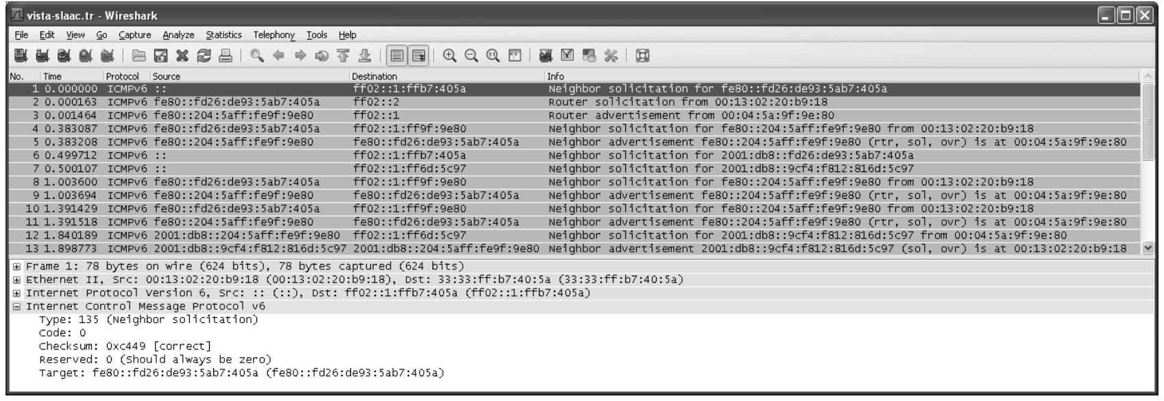Select packet 13 Neighbor advertisement row
Screen dimensions: 1164x401
click(574, 249)
